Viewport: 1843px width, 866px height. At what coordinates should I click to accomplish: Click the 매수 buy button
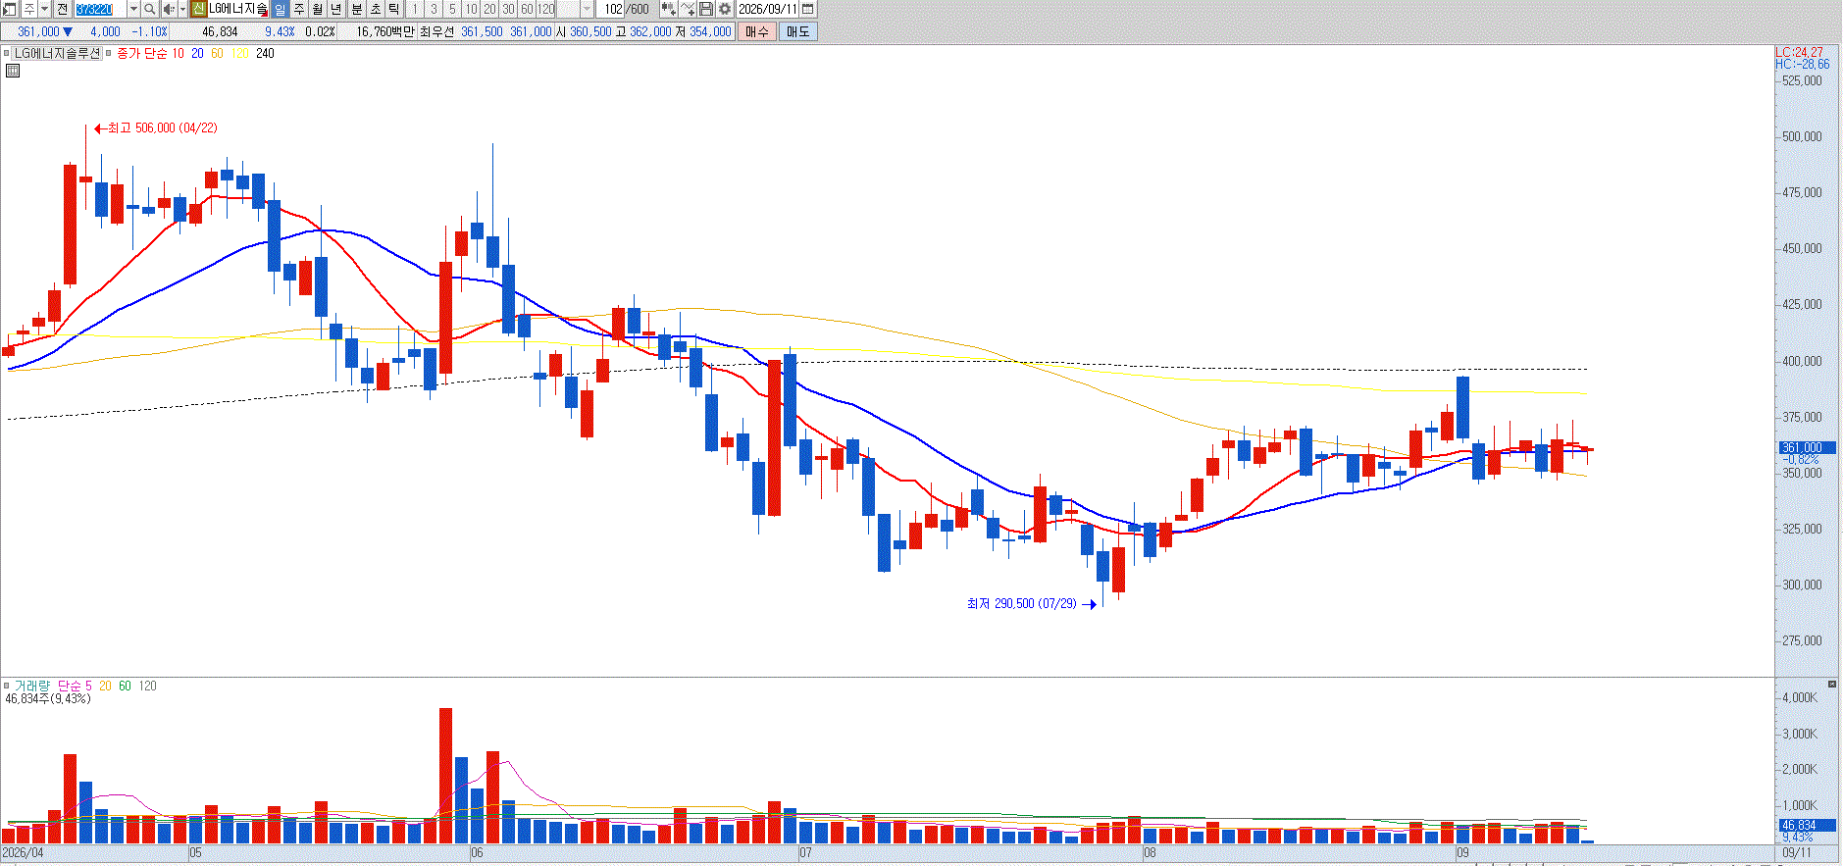click(757, 31)
